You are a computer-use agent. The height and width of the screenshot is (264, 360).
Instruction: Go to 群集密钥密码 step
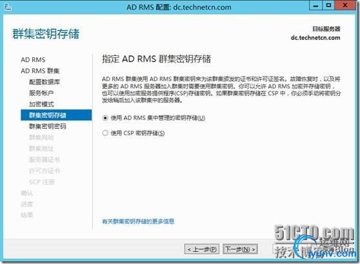click(x=48, y=126)
